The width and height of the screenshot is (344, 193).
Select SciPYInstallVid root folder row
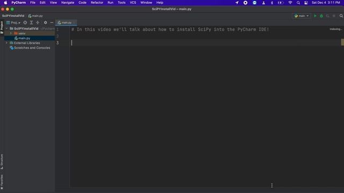click(30, 28)
